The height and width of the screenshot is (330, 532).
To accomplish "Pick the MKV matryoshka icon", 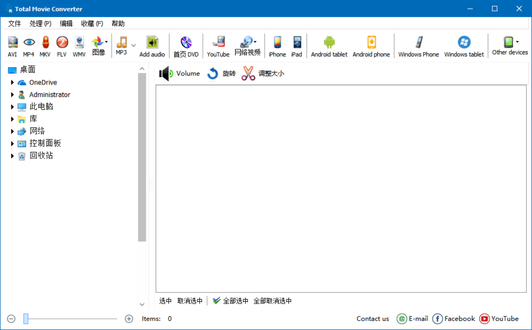I will pyautogui.click(x=45, y=46).
